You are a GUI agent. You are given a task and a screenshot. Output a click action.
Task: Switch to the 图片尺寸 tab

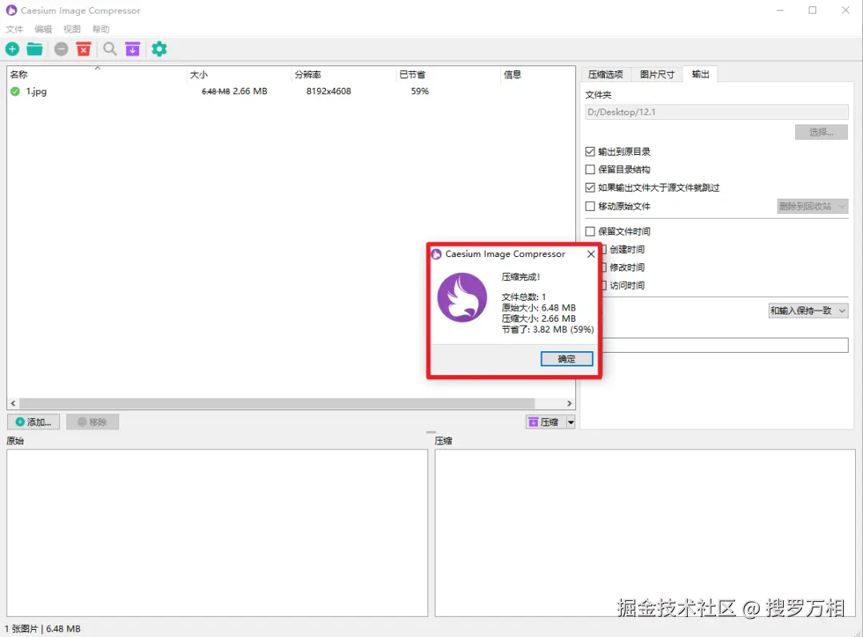tap(657, 74)
